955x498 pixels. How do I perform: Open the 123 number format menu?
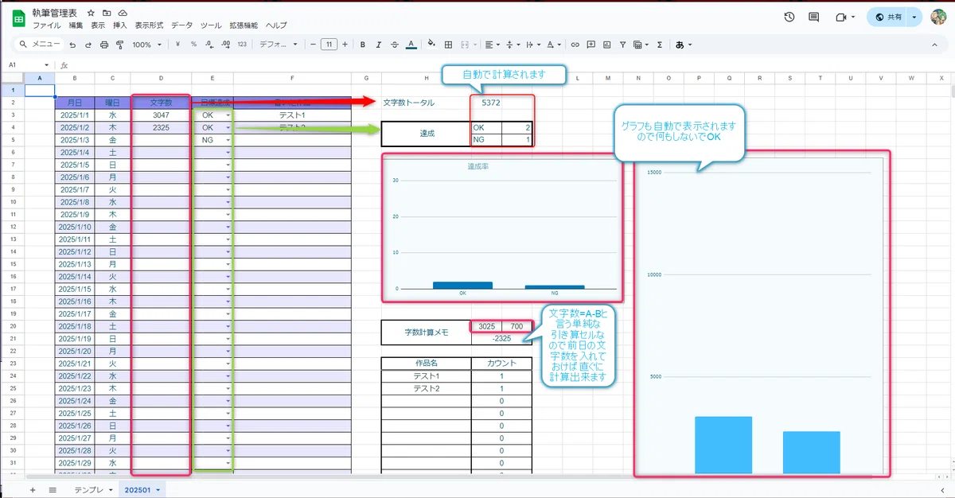[x=242, y=45]
